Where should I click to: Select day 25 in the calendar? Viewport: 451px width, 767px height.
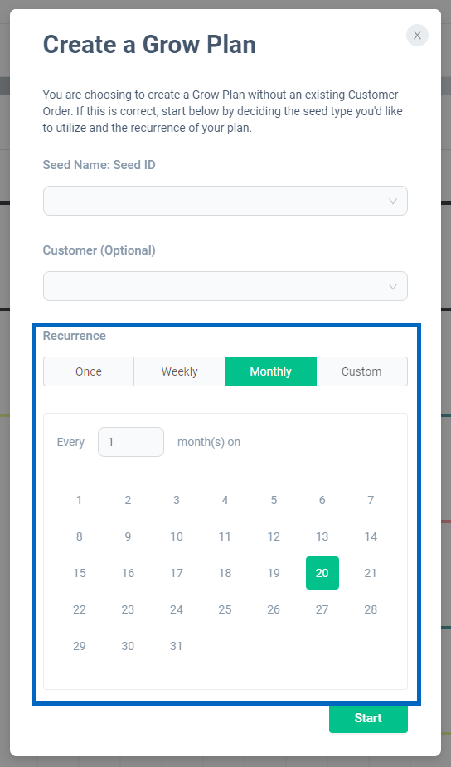(225, 609)
